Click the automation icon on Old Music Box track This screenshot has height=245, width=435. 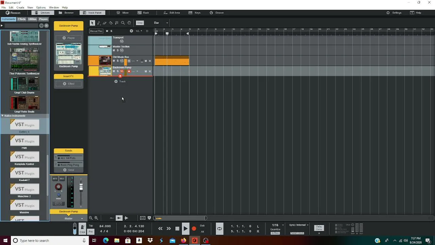point(122,61)
